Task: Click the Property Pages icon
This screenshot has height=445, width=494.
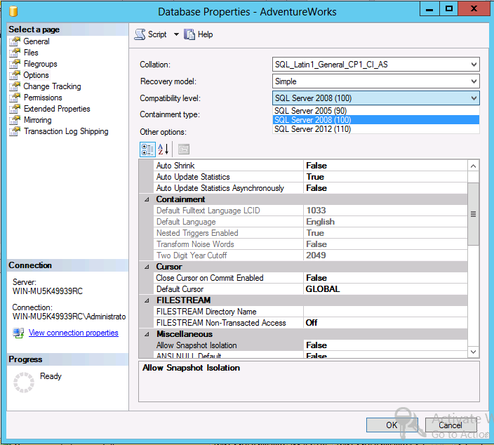Action: pos(184,150)
